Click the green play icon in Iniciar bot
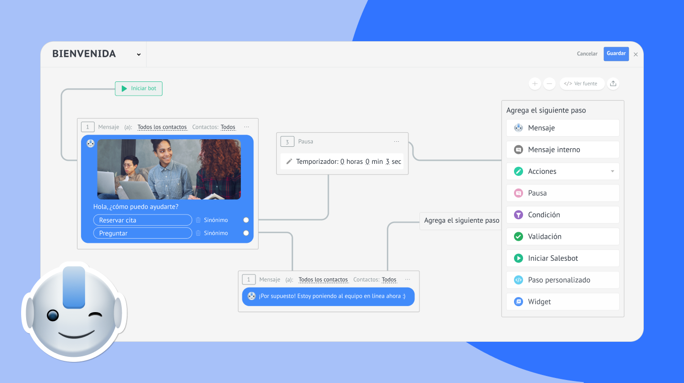Image resolution: width=684 pixels, height=383 pixels. [x=124, y=88]
